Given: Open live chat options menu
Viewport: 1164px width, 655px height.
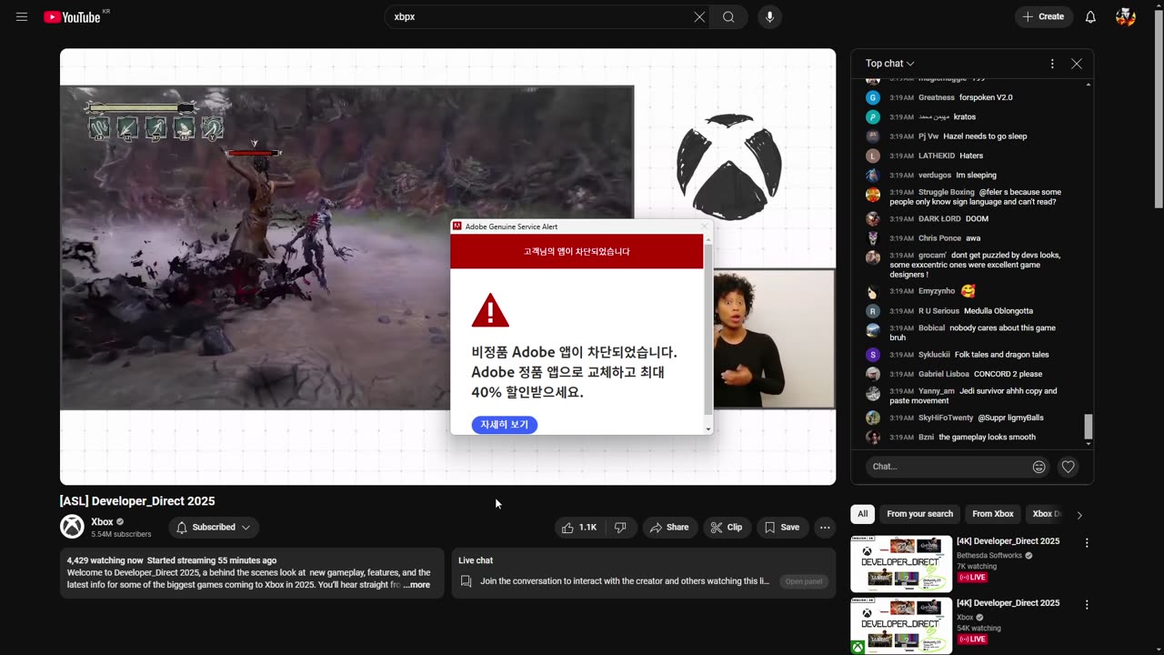Looking at the screenshot, I should (x=1052, y=64).
